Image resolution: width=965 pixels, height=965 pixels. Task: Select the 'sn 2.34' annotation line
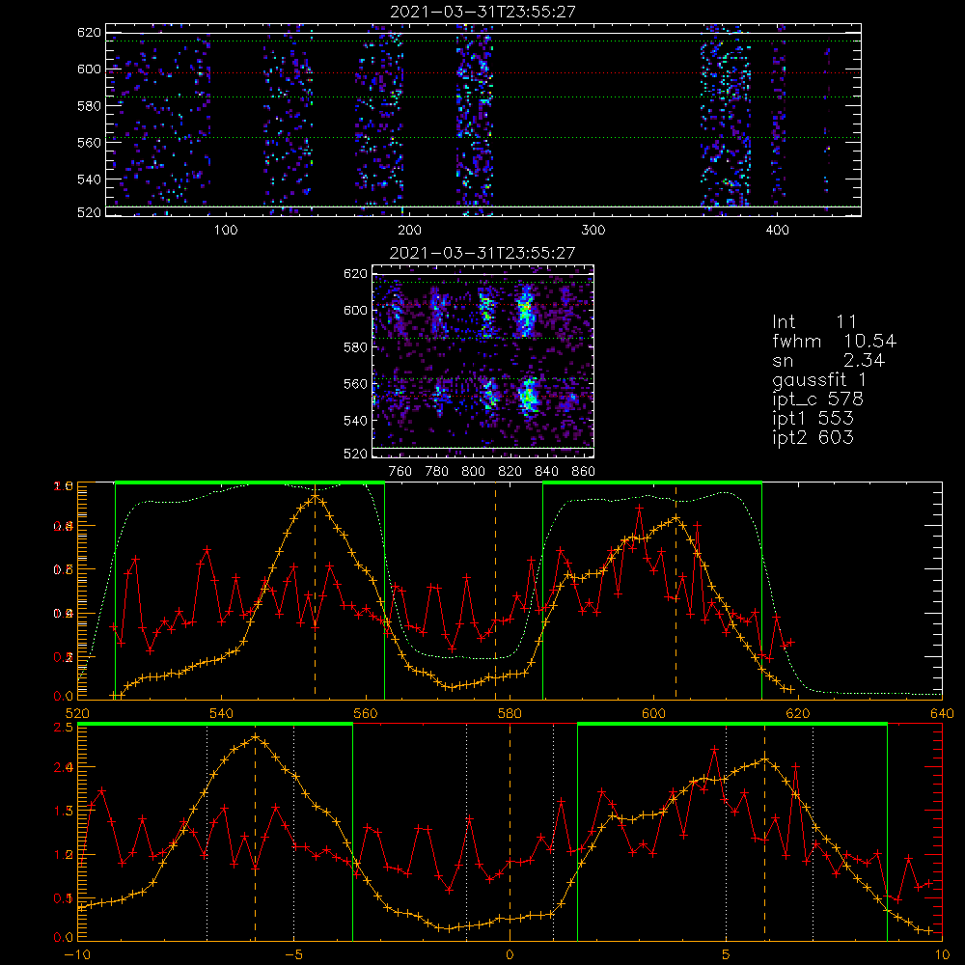(828, 360)
